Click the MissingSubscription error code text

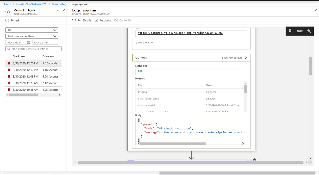coord(174,128)
